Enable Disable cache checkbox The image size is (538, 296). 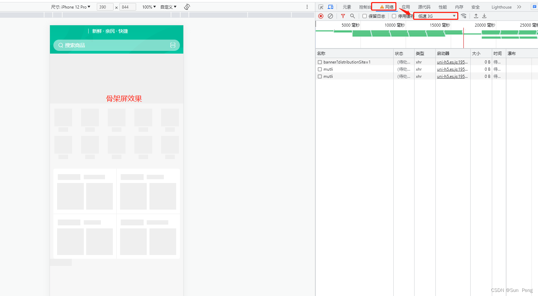394,16
